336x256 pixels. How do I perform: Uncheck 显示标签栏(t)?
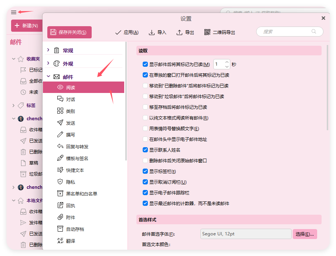pyautogui.click(x=145, y=171)
